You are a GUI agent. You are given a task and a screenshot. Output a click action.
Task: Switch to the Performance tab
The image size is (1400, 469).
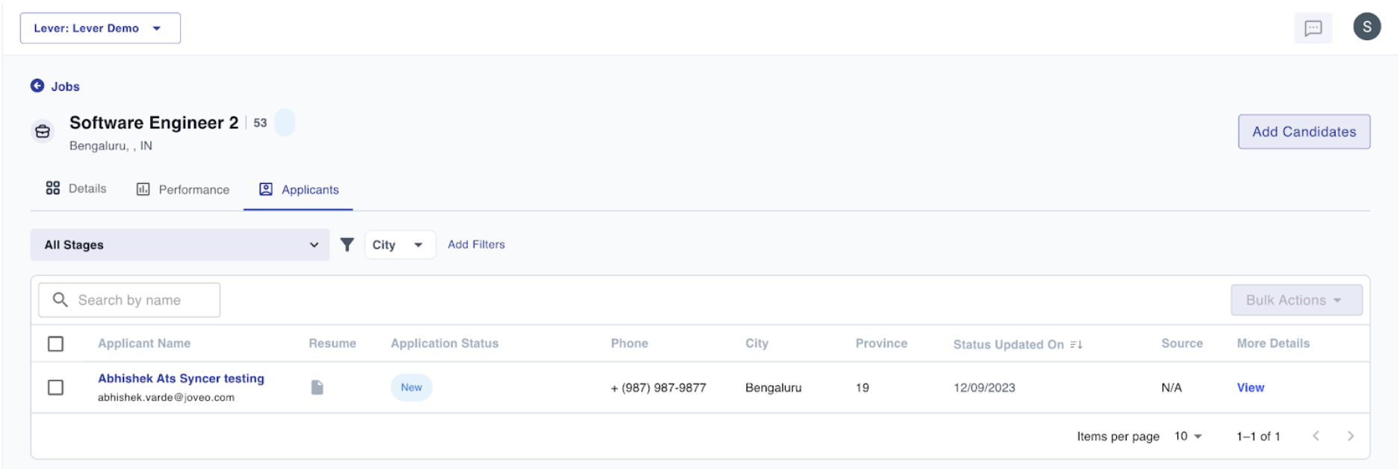pos(183,190)
